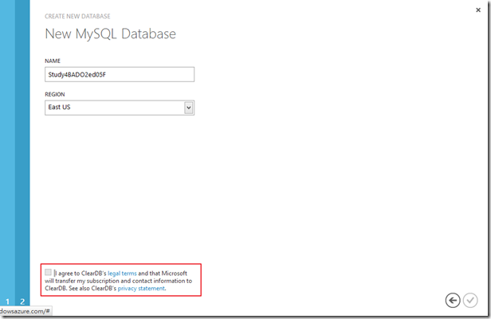Click the REGION field label
The image size is (491, 319).
[55, 94]
